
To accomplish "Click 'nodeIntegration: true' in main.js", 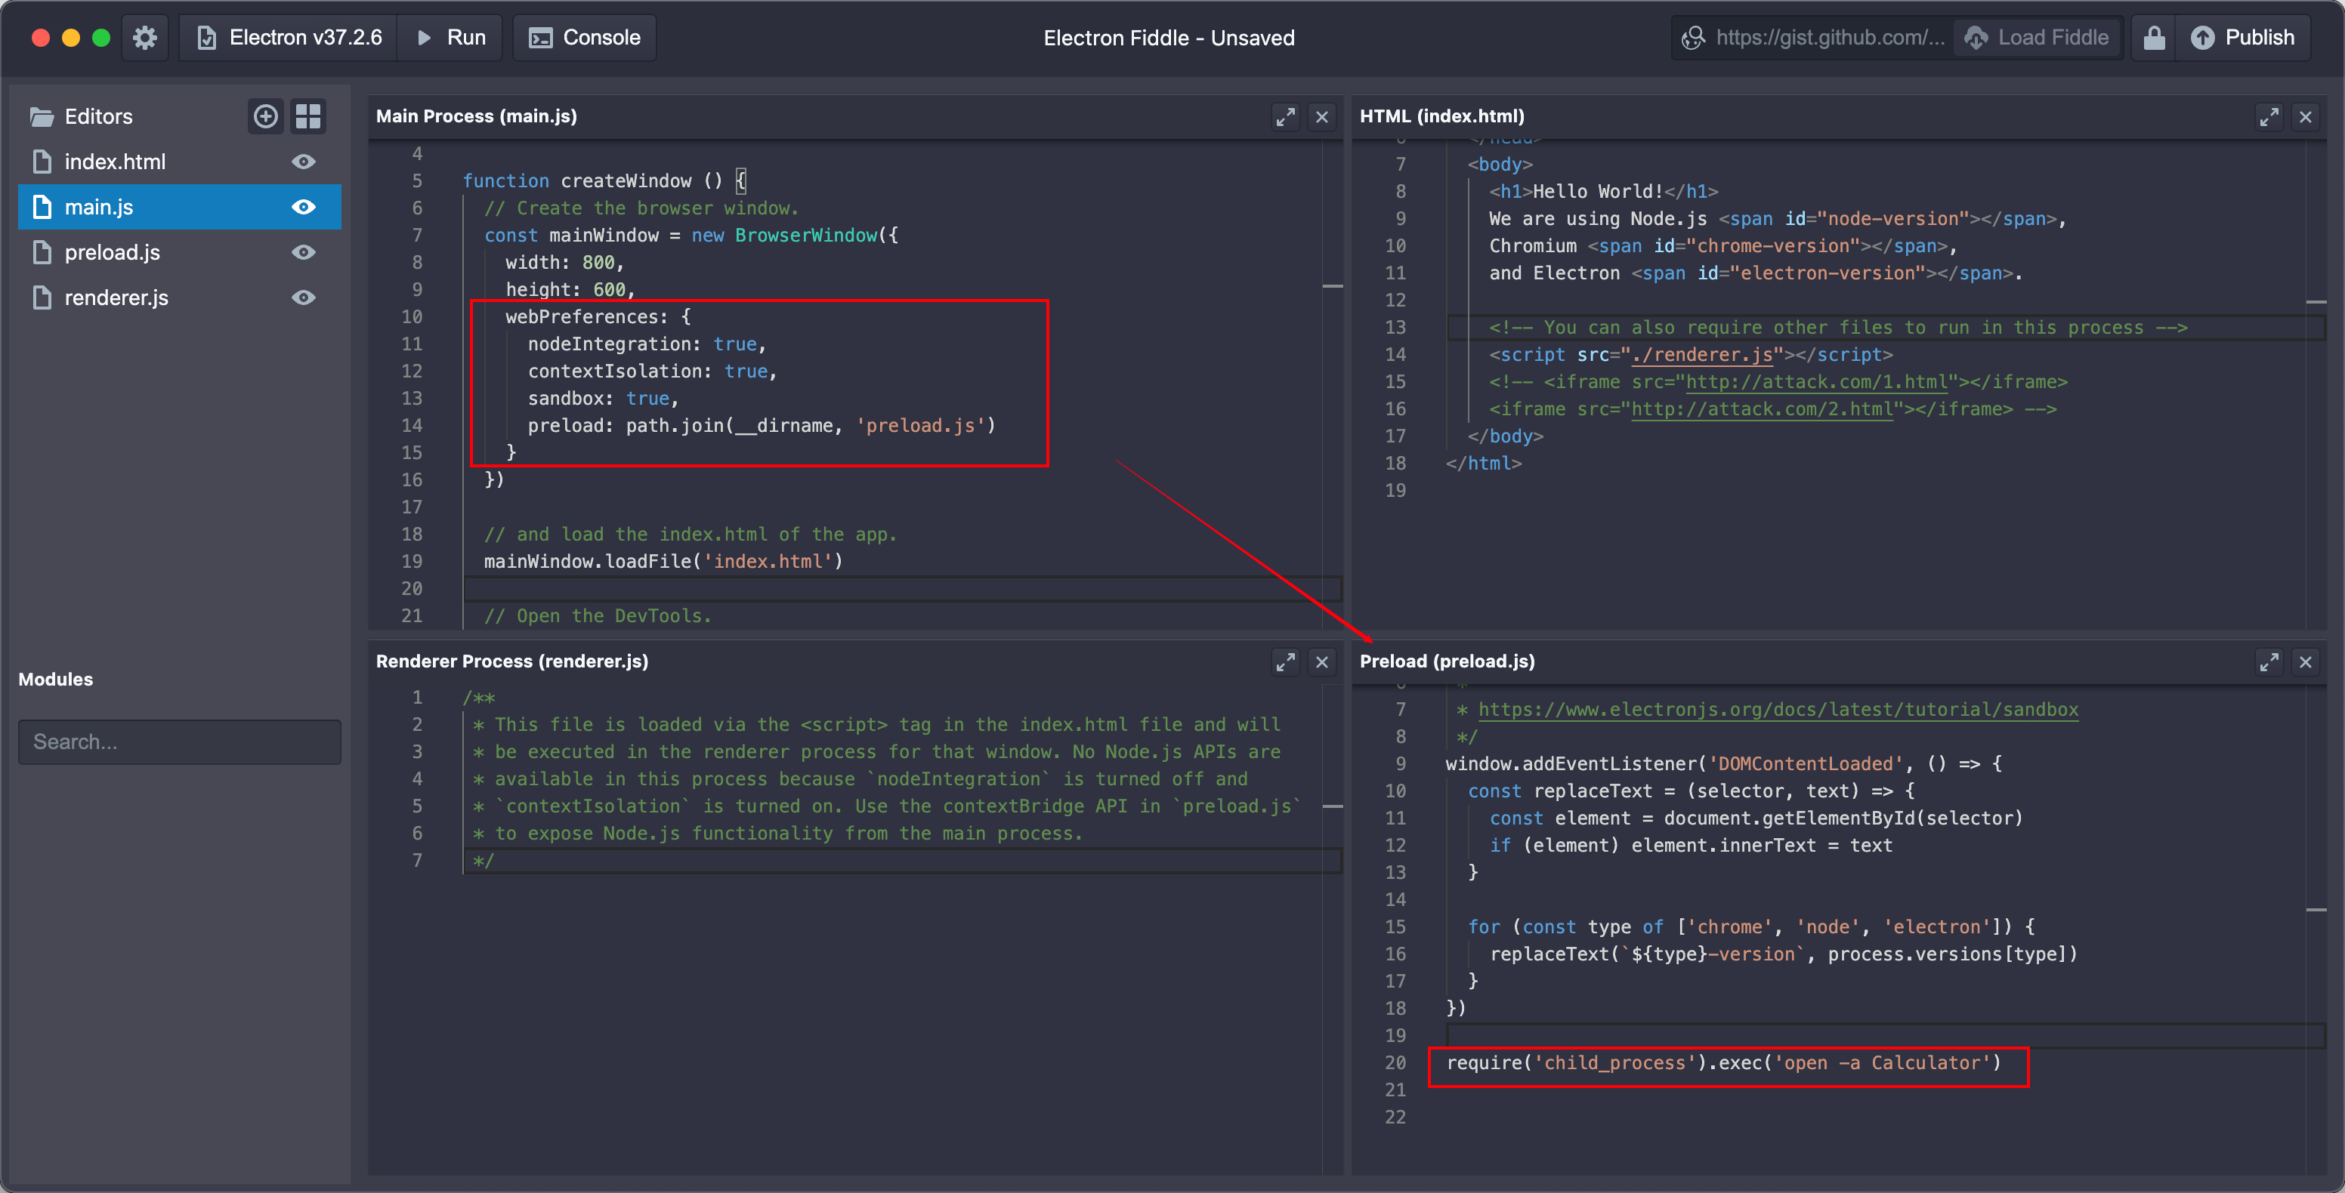I will coord(647,344).
